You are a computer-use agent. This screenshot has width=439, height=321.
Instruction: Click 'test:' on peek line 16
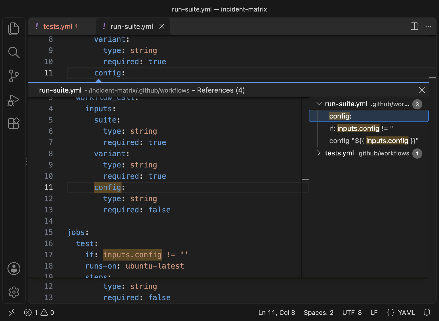[x=87, y=243]
